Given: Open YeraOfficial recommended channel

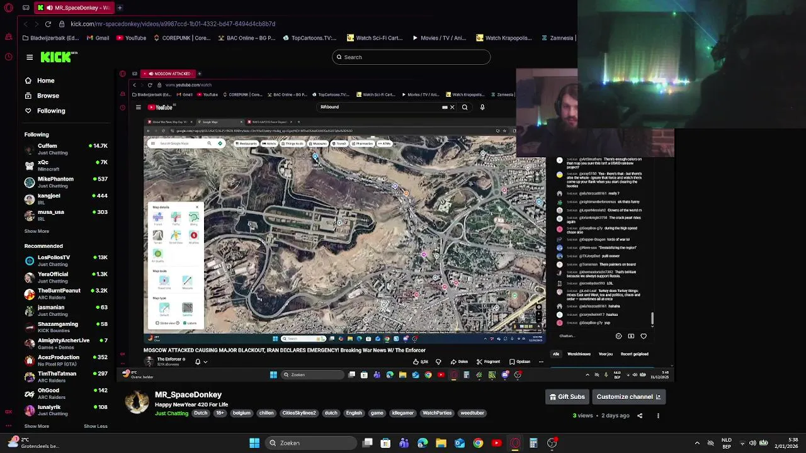Looking at the screenshot, I should (66, 277).
